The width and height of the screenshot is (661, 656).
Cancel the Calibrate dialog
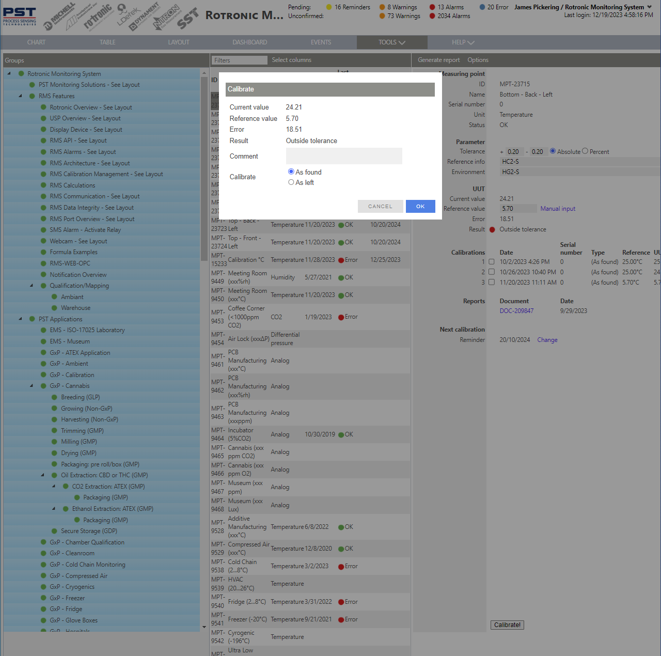pyautogui.click(x=380, y=206)
